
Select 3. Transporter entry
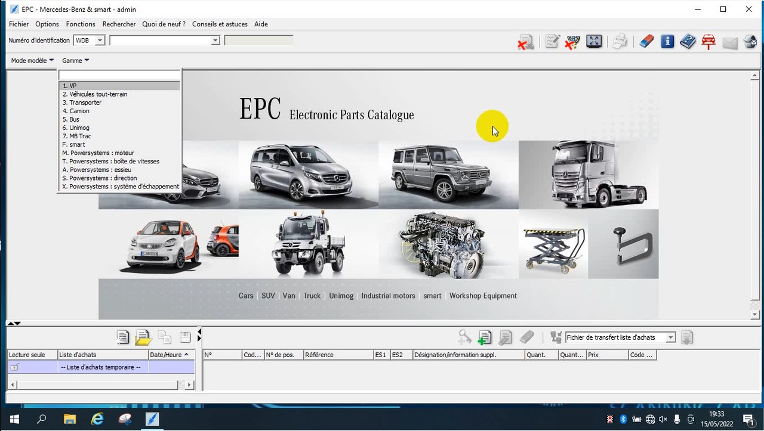pyautogui.click(x=119, y=103)
